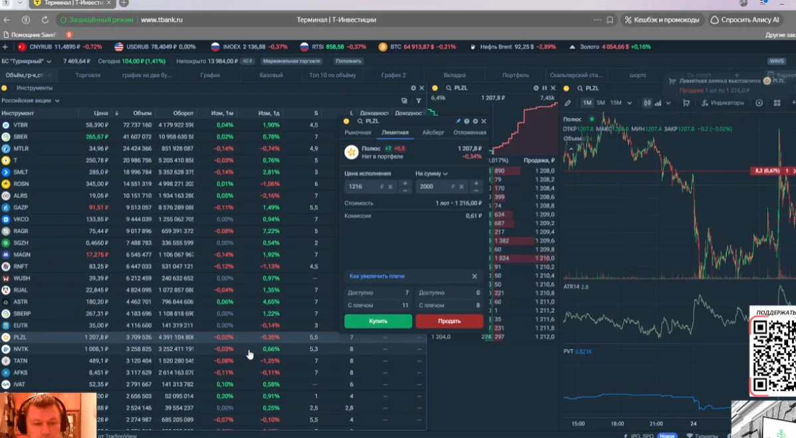Select SBER row in instruments table

point(213,137)
